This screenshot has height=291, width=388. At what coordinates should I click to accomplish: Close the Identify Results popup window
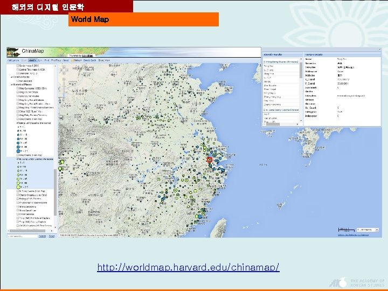tap(379, 49)
